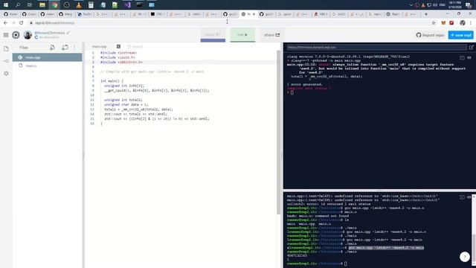
Task: Click the '1 error generated.' console text
Action: [x=305, y=84]
